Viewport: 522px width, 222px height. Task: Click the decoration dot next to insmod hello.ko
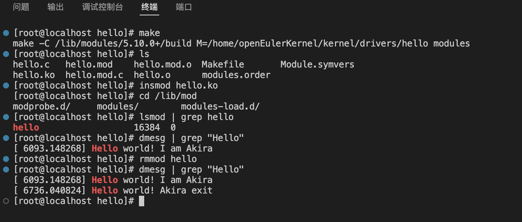point(6,85)
